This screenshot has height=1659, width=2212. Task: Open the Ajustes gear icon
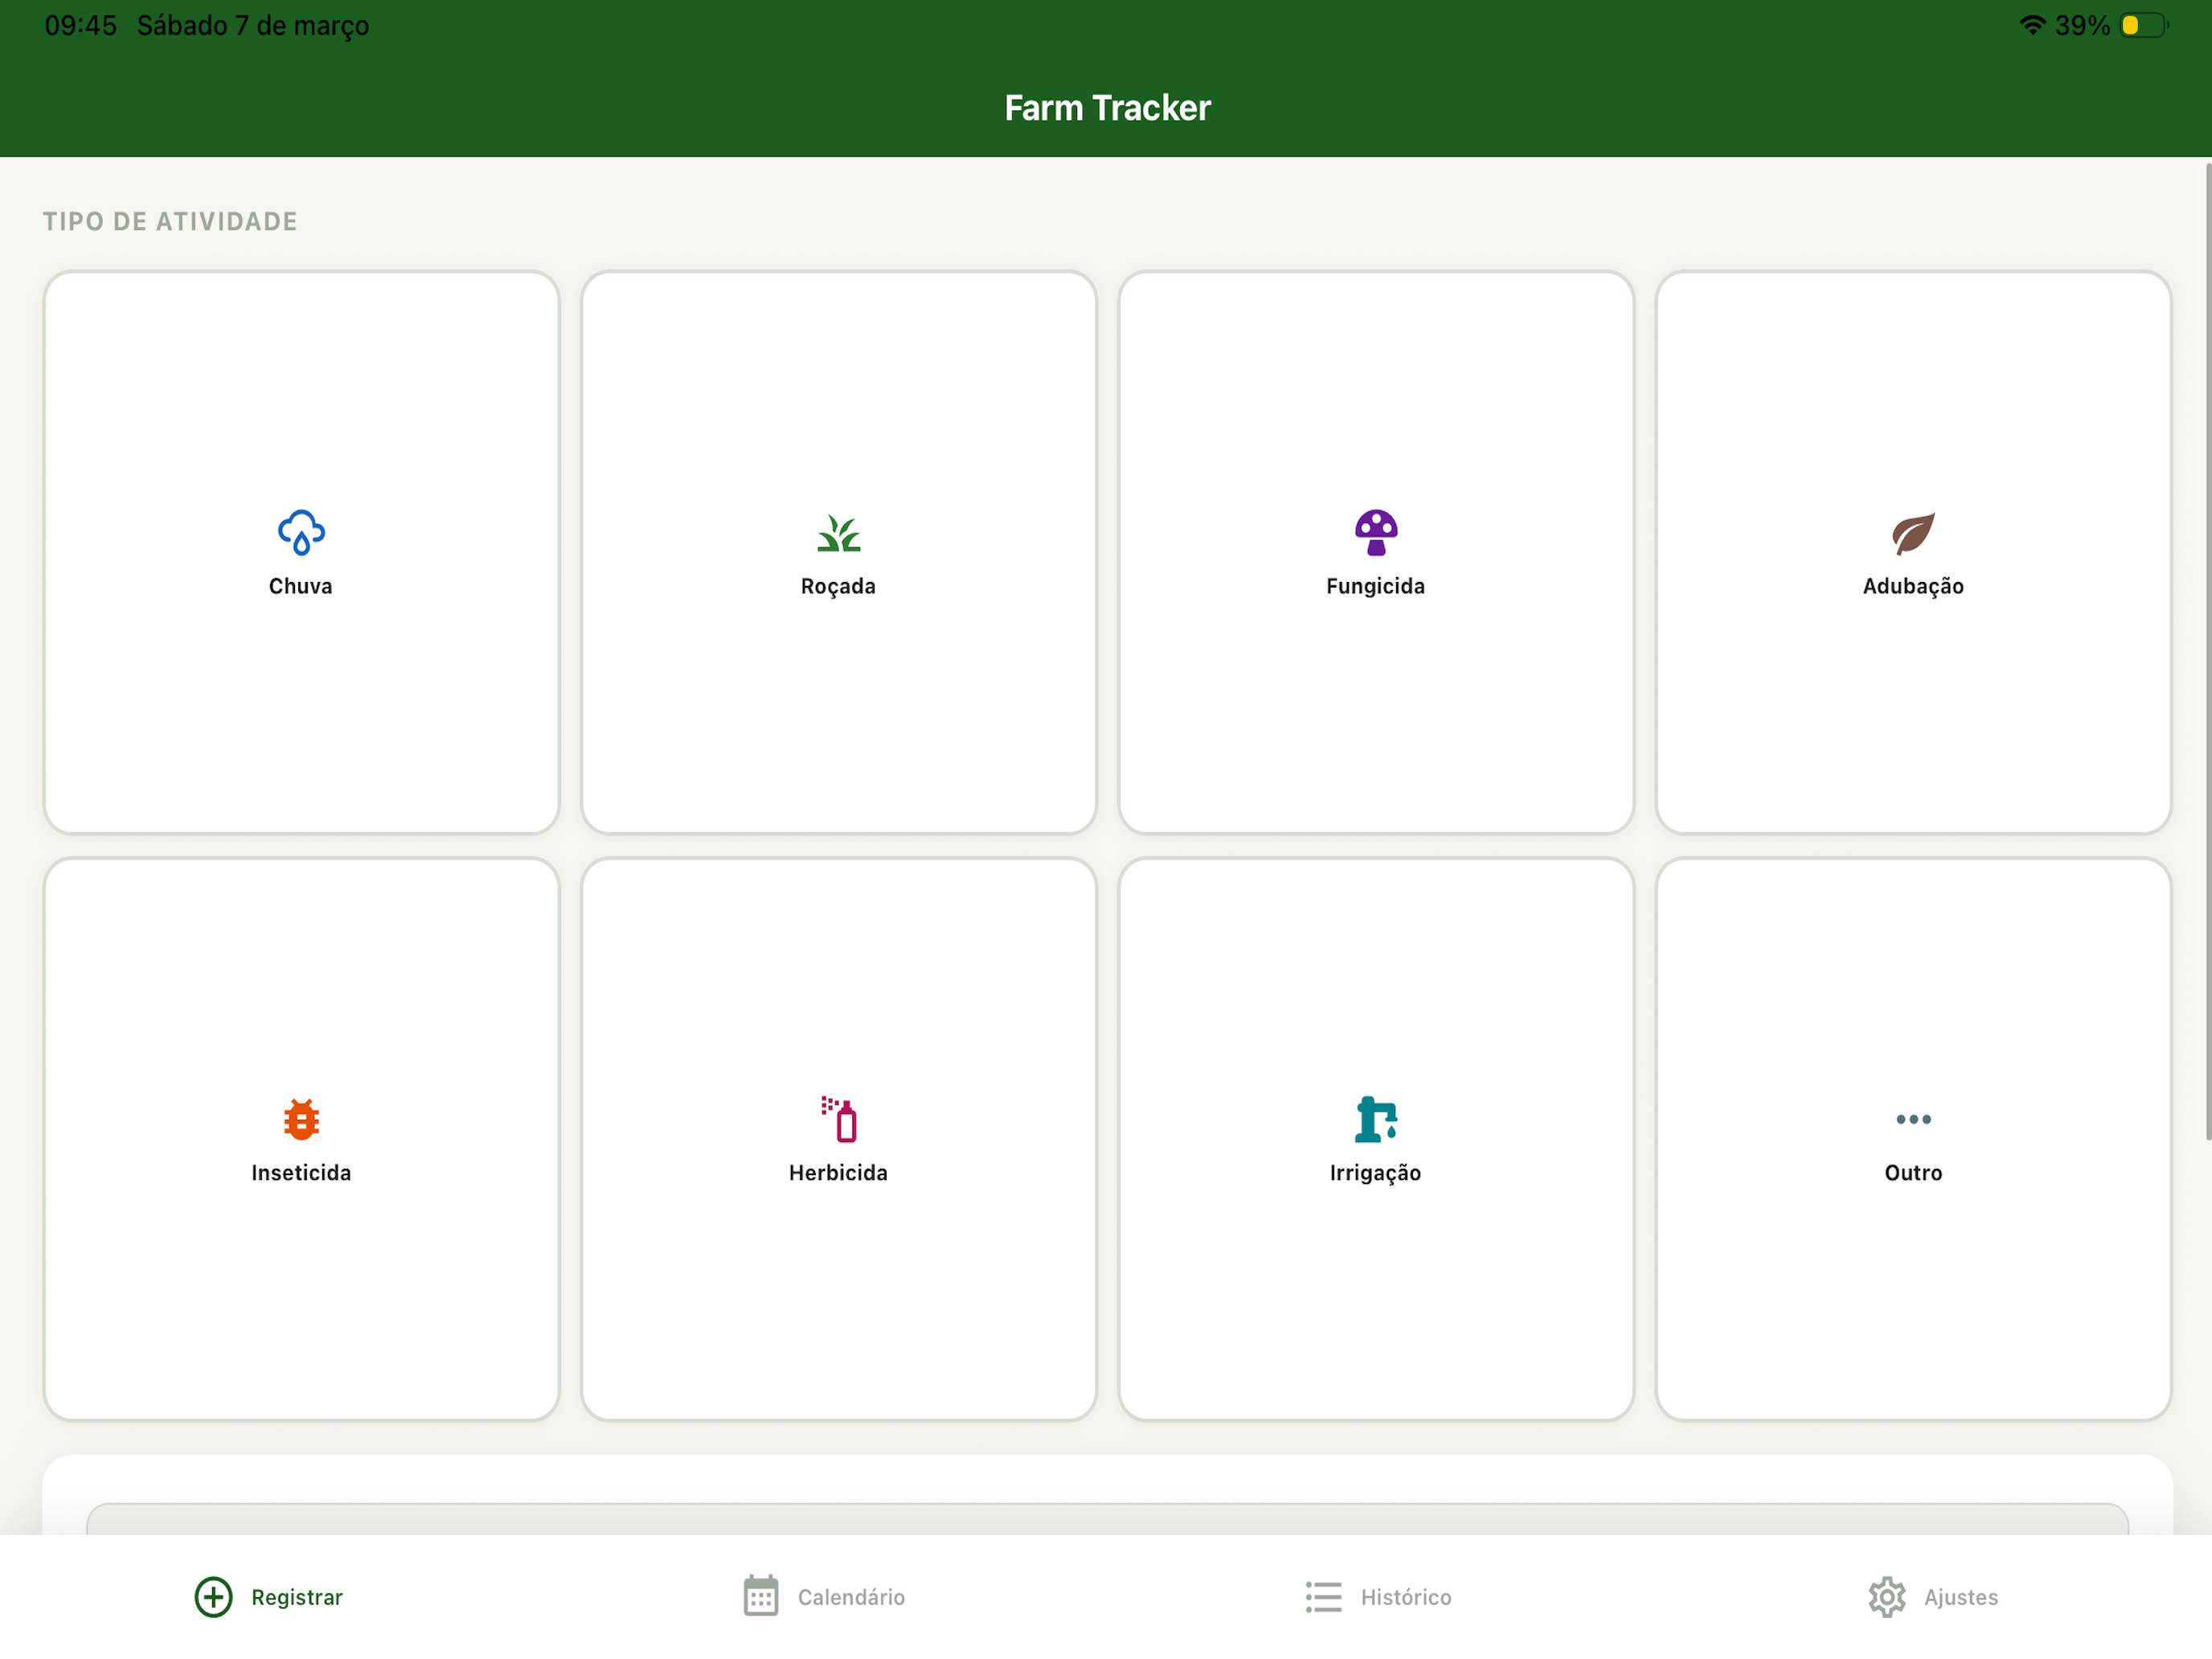(x=1887, y=1597)
